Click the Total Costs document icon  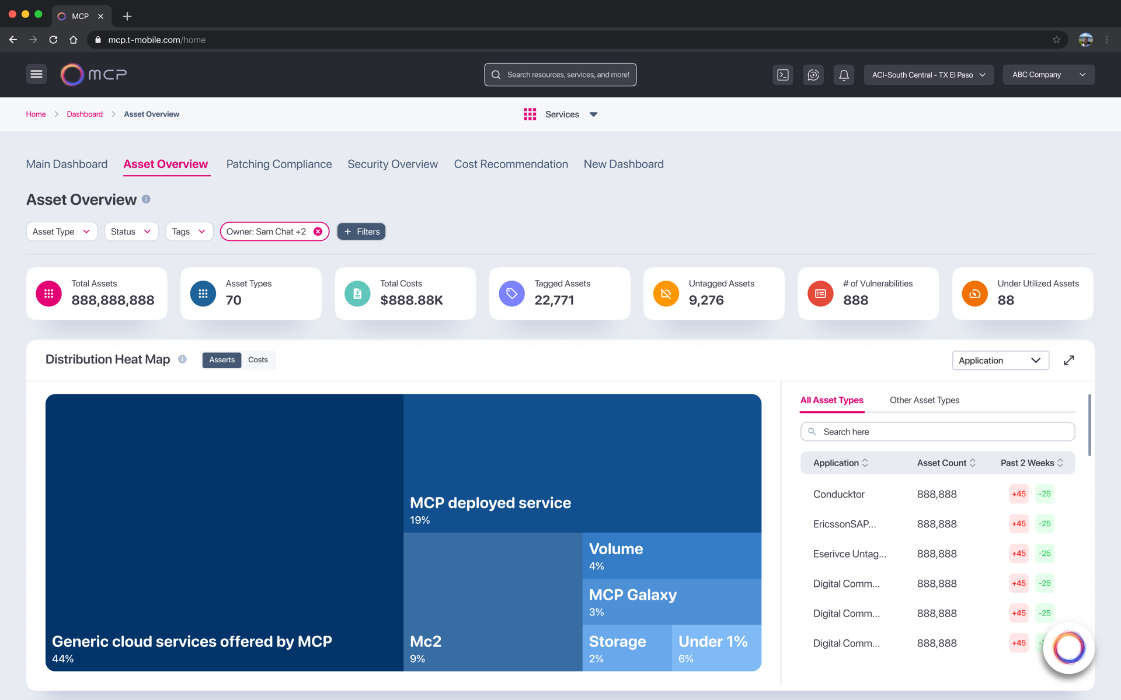tap(357, 293)
